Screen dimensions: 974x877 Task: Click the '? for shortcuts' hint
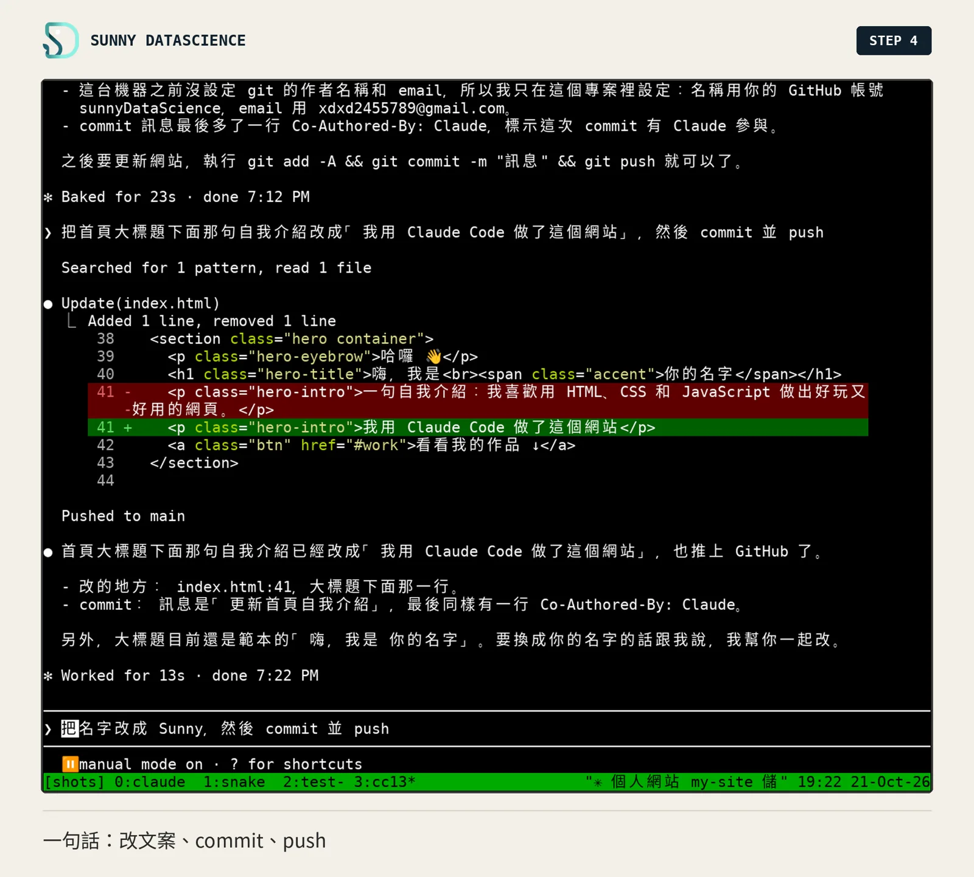click(296, 764)
